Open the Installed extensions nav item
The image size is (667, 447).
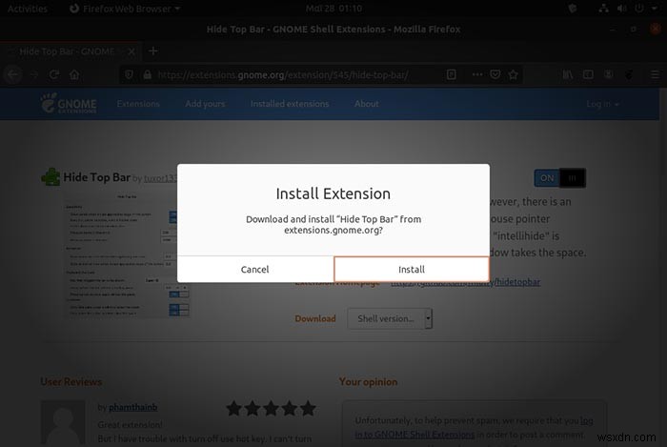point(290,104)
